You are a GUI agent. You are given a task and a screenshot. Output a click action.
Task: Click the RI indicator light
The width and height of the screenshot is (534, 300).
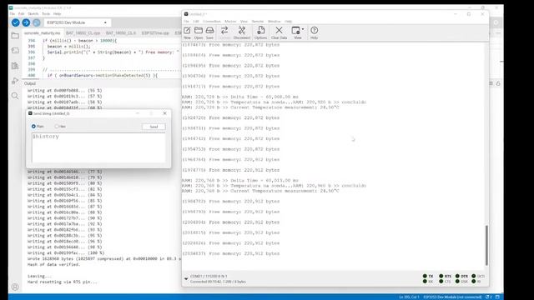(x=474, y=282)
